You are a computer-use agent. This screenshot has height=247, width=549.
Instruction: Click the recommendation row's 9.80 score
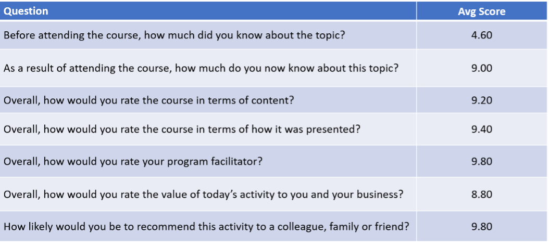click(481, 226)
